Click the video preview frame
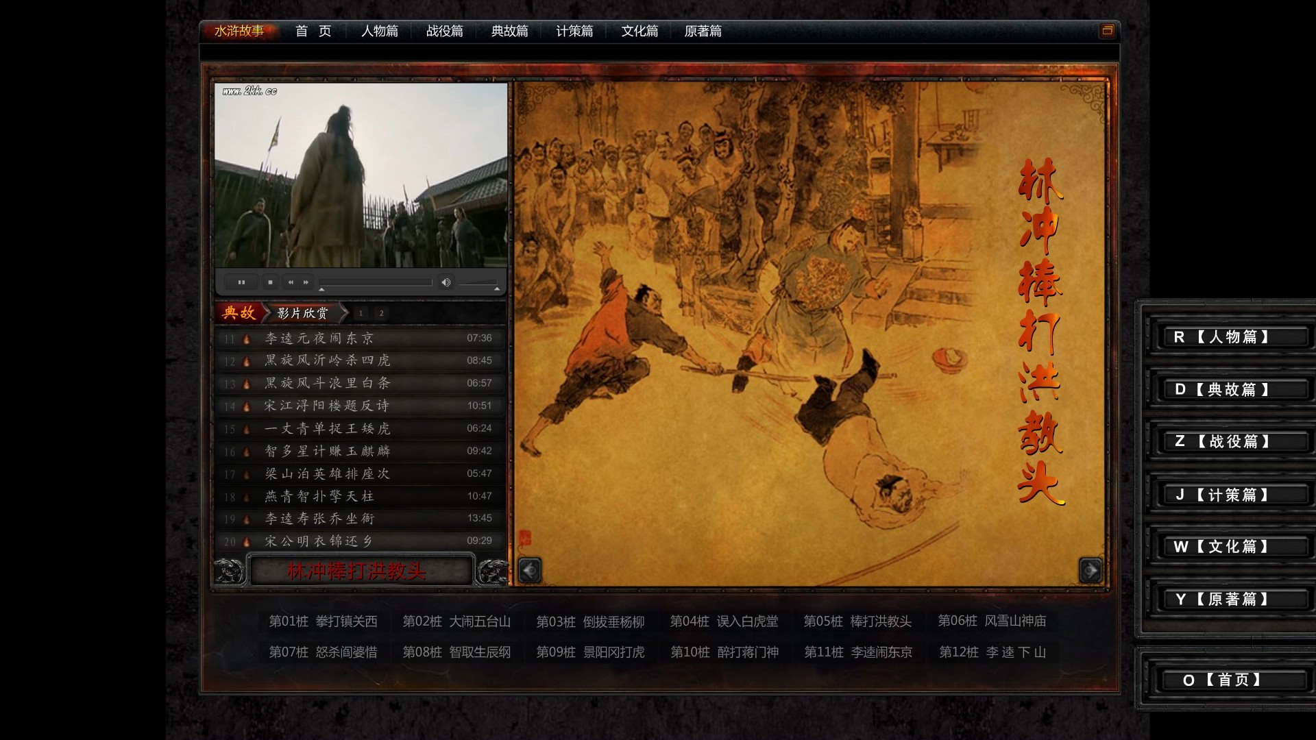1316x740 pixels. [x=361, y=175]
